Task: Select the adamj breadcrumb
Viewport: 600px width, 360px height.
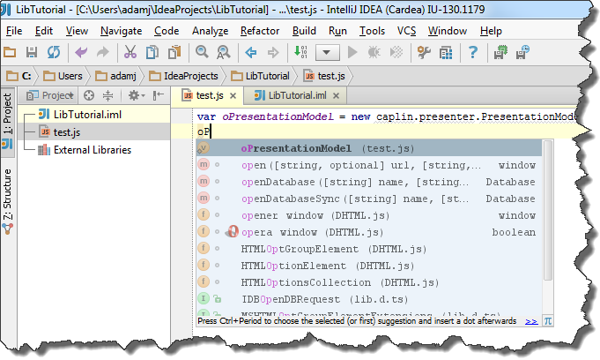Action: click(115, 76)
